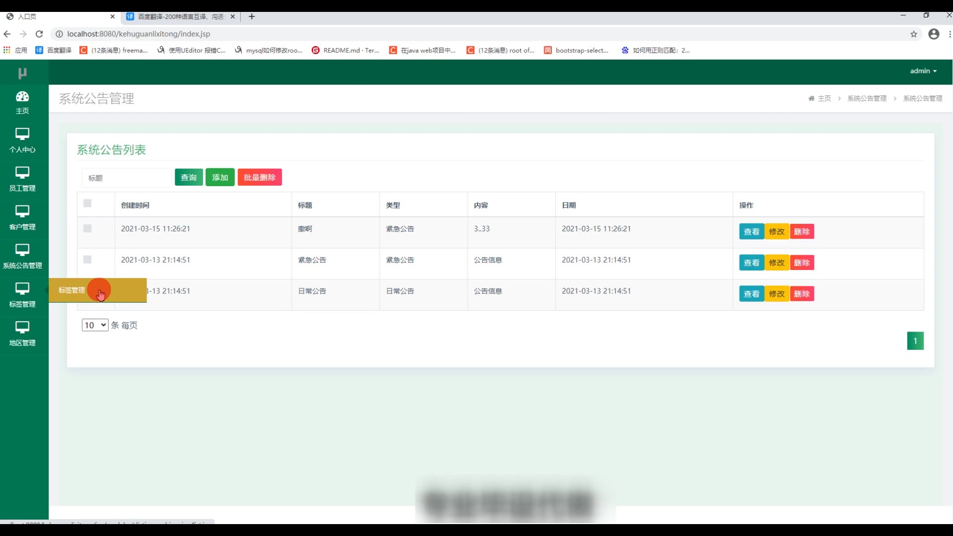953x536 pixels.
Task: Close the 百度翻译 browser tab
Action: click(x=232, y=16)
